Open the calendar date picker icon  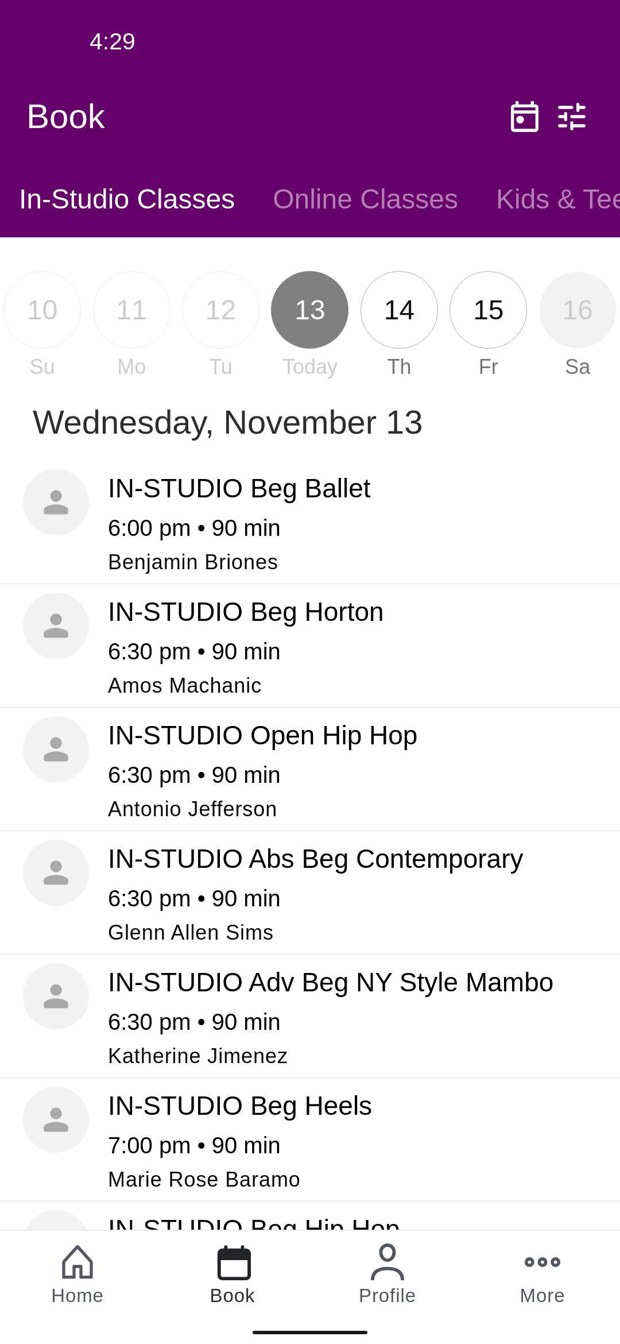(524, 117)
